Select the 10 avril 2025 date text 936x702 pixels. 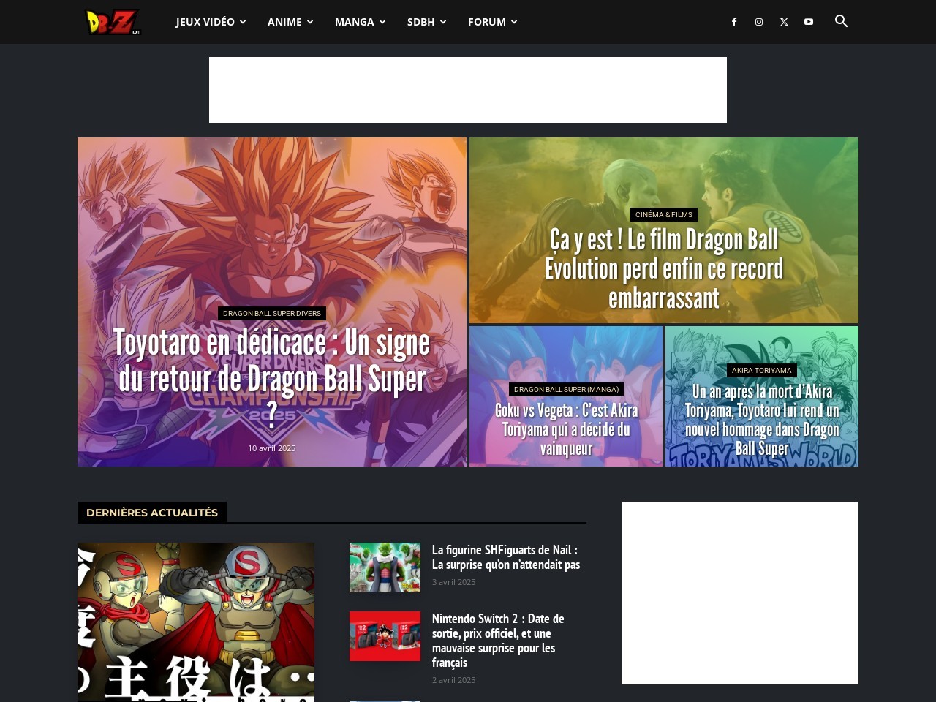click(272, 448)
